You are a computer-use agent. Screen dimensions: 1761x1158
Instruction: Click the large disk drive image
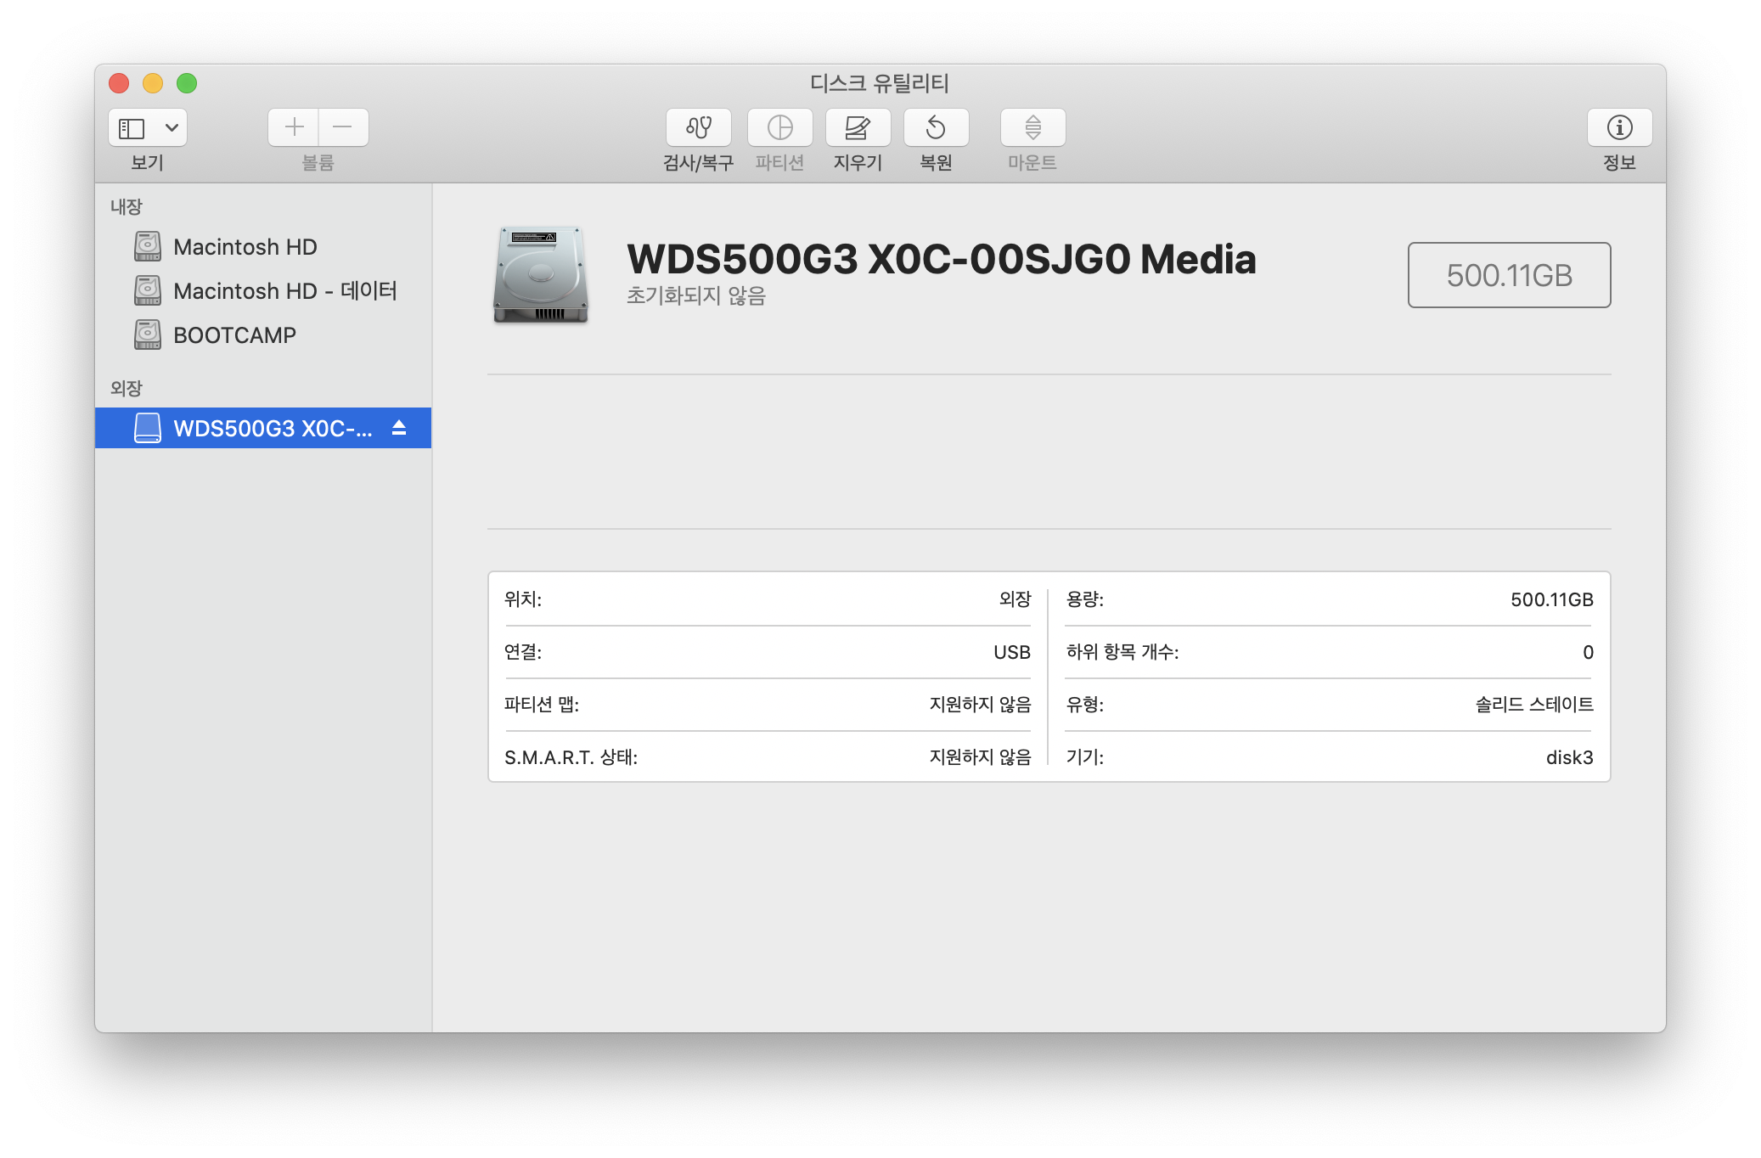click(x=541, y=274)
